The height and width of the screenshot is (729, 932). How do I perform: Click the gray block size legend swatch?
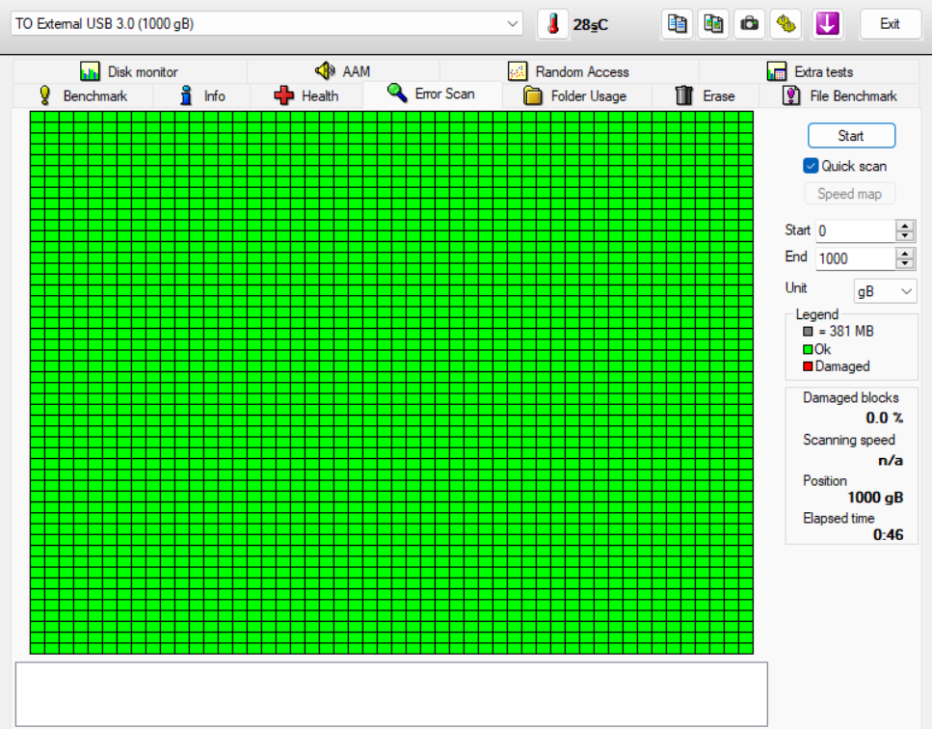(808, 331)
